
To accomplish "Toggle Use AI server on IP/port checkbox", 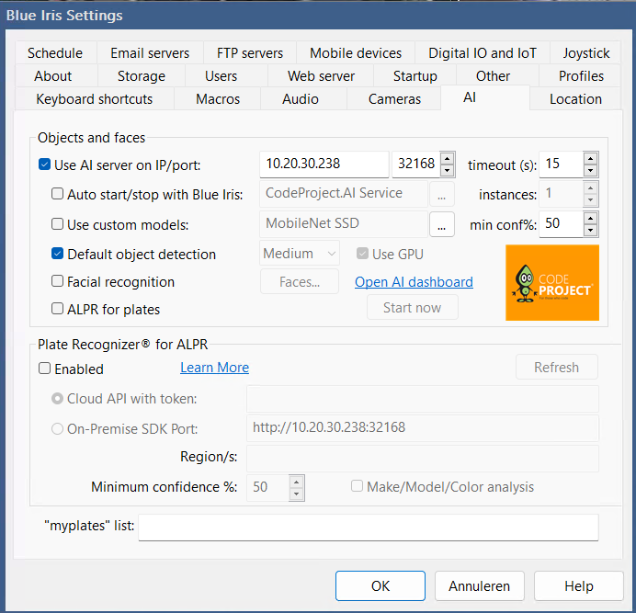I will click(x=44, y=165).
